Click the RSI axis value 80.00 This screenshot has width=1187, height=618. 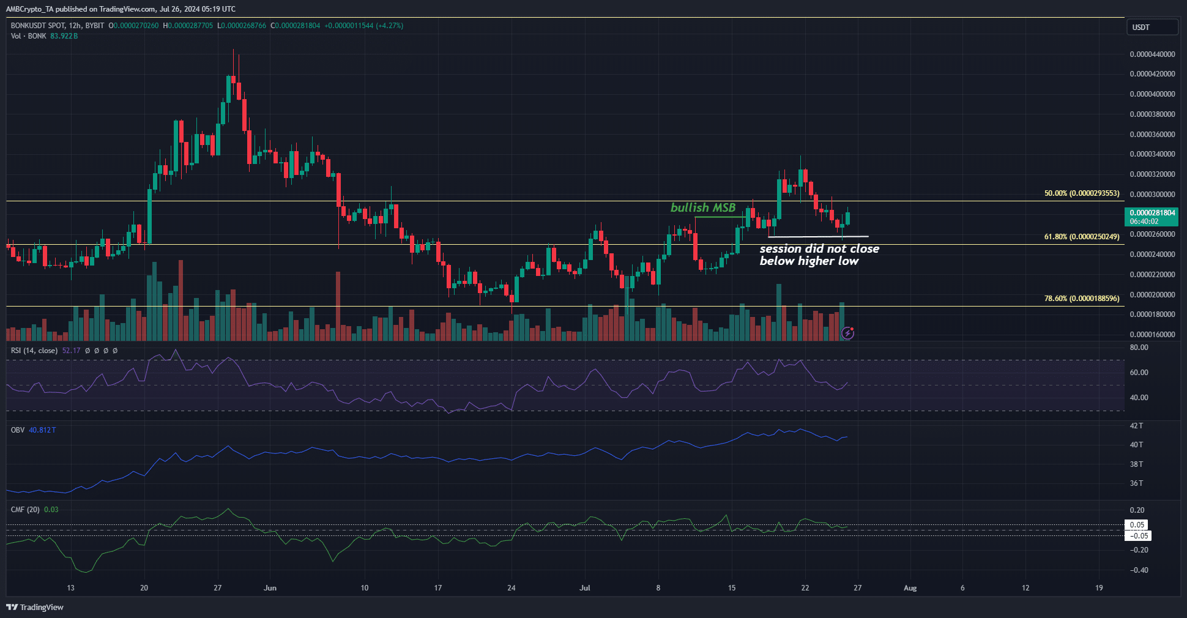coord(1139,348)
